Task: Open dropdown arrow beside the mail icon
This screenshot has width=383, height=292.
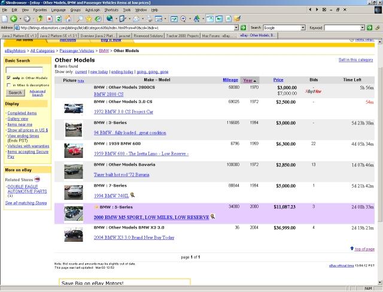Action: (142, 19)
